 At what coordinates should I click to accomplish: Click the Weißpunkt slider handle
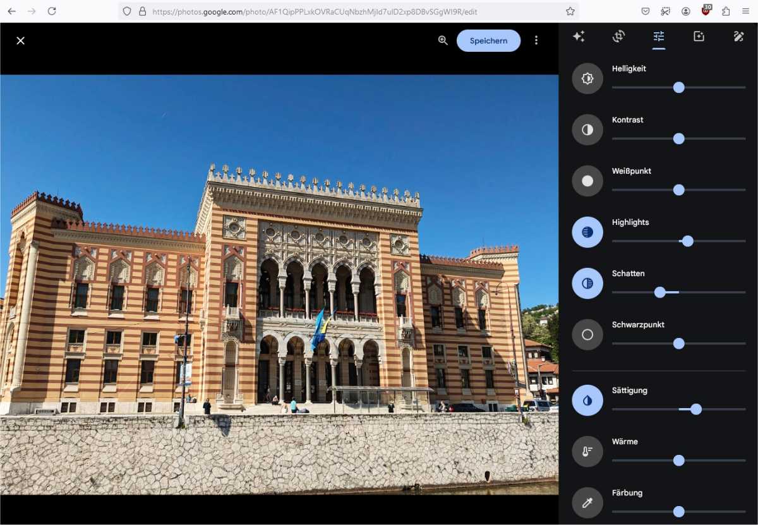[678, 190]
